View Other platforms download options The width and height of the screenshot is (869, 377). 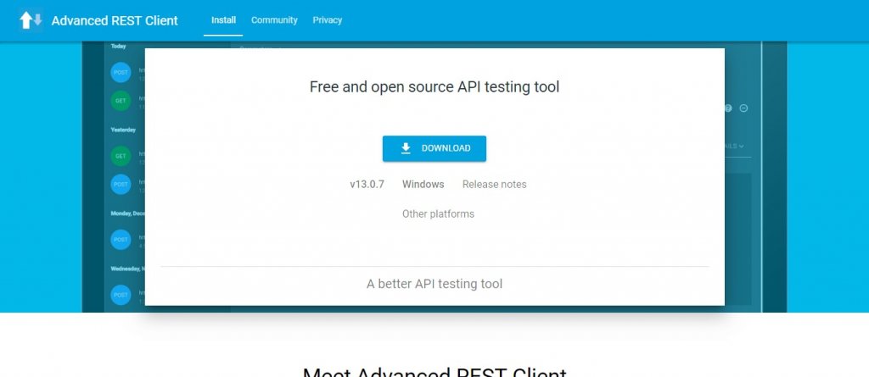[x=439, y=213]
